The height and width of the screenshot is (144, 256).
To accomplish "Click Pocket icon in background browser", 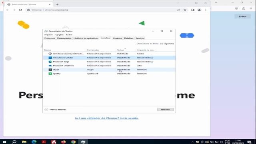I will 236,8.
